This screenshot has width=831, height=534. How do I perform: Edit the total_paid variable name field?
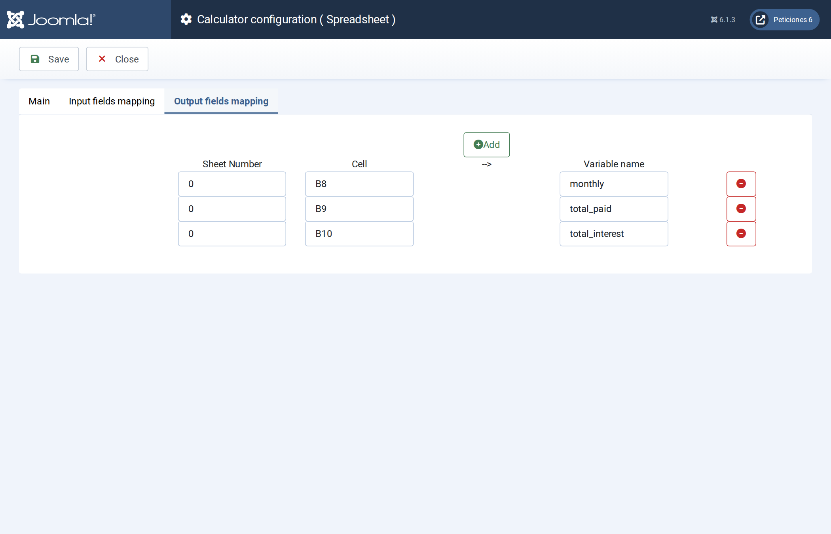click(x=614, y=209)
